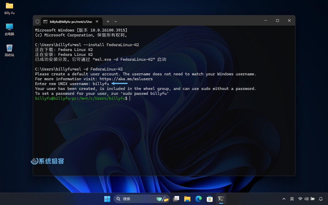Show hidden system tray icons chevron

[284, 199]
